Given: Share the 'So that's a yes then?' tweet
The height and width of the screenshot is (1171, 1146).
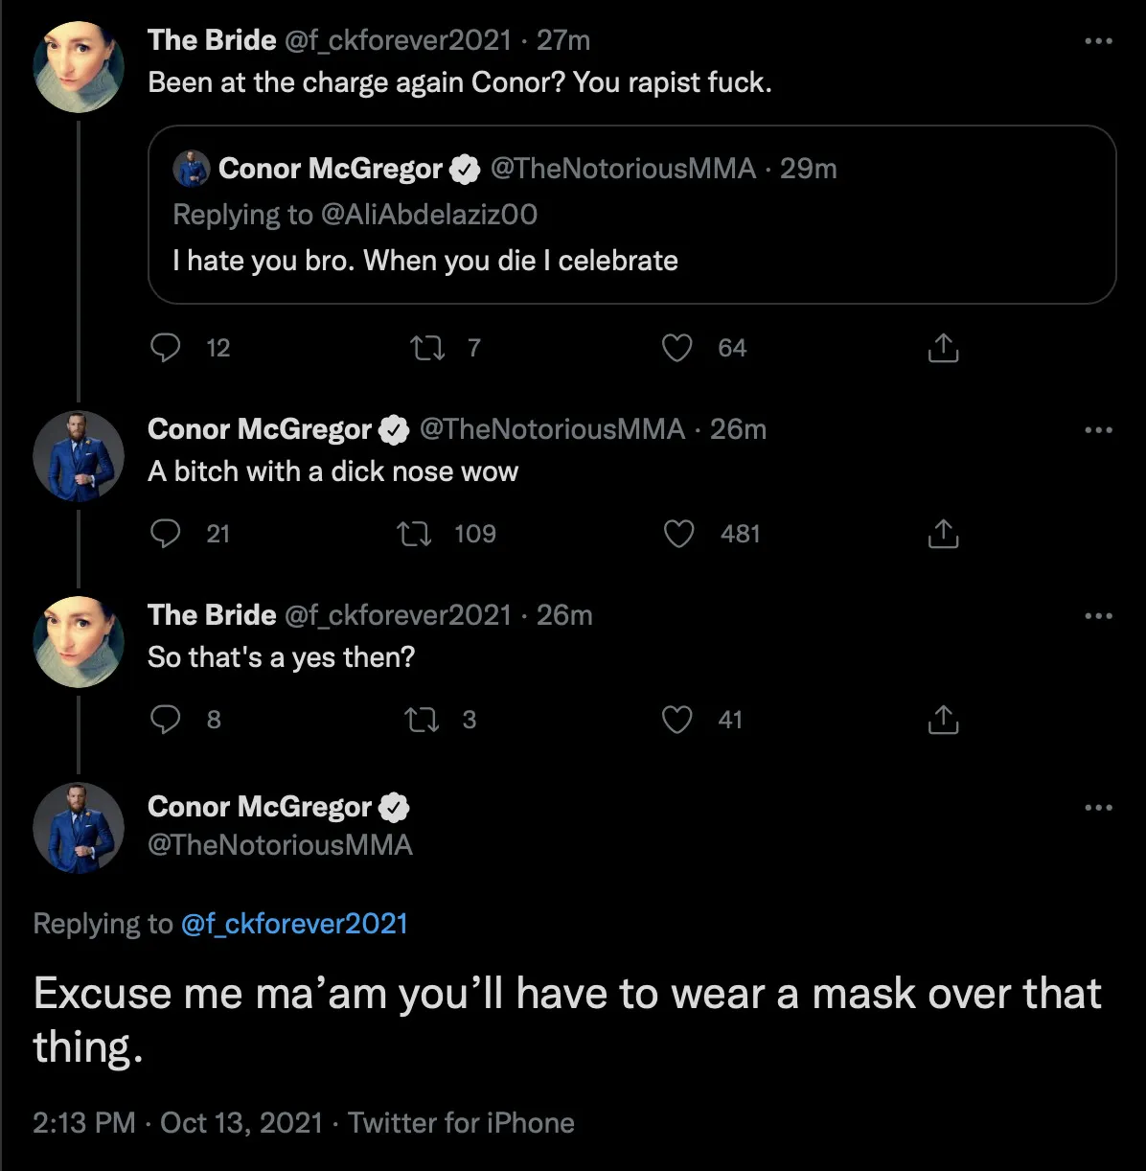Looking at the screenshot, I should coord(943,720).
